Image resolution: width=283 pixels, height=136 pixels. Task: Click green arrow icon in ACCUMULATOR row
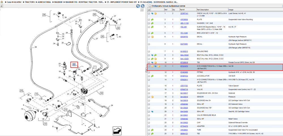click(152, 76)
